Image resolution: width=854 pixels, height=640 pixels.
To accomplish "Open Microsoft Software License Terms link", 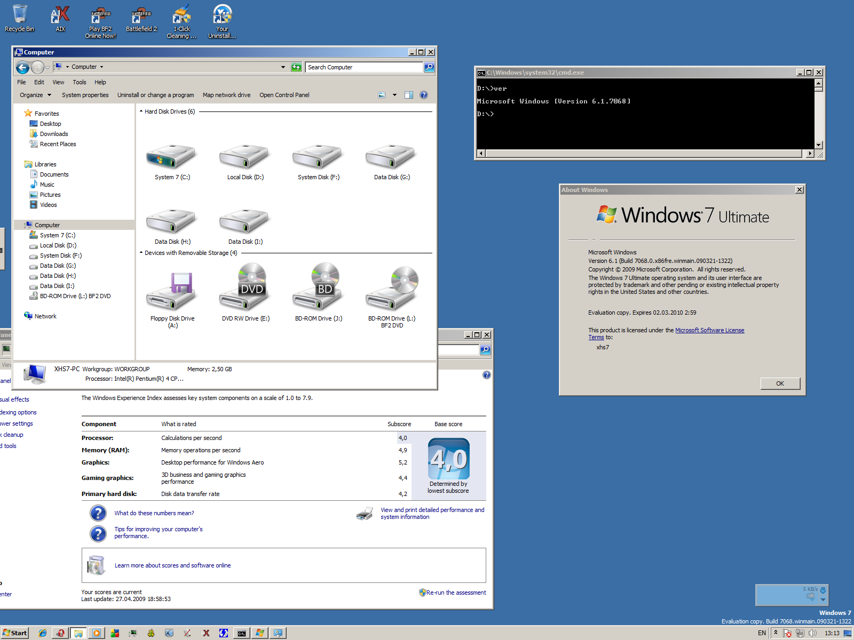I will [x=709, y=330].
